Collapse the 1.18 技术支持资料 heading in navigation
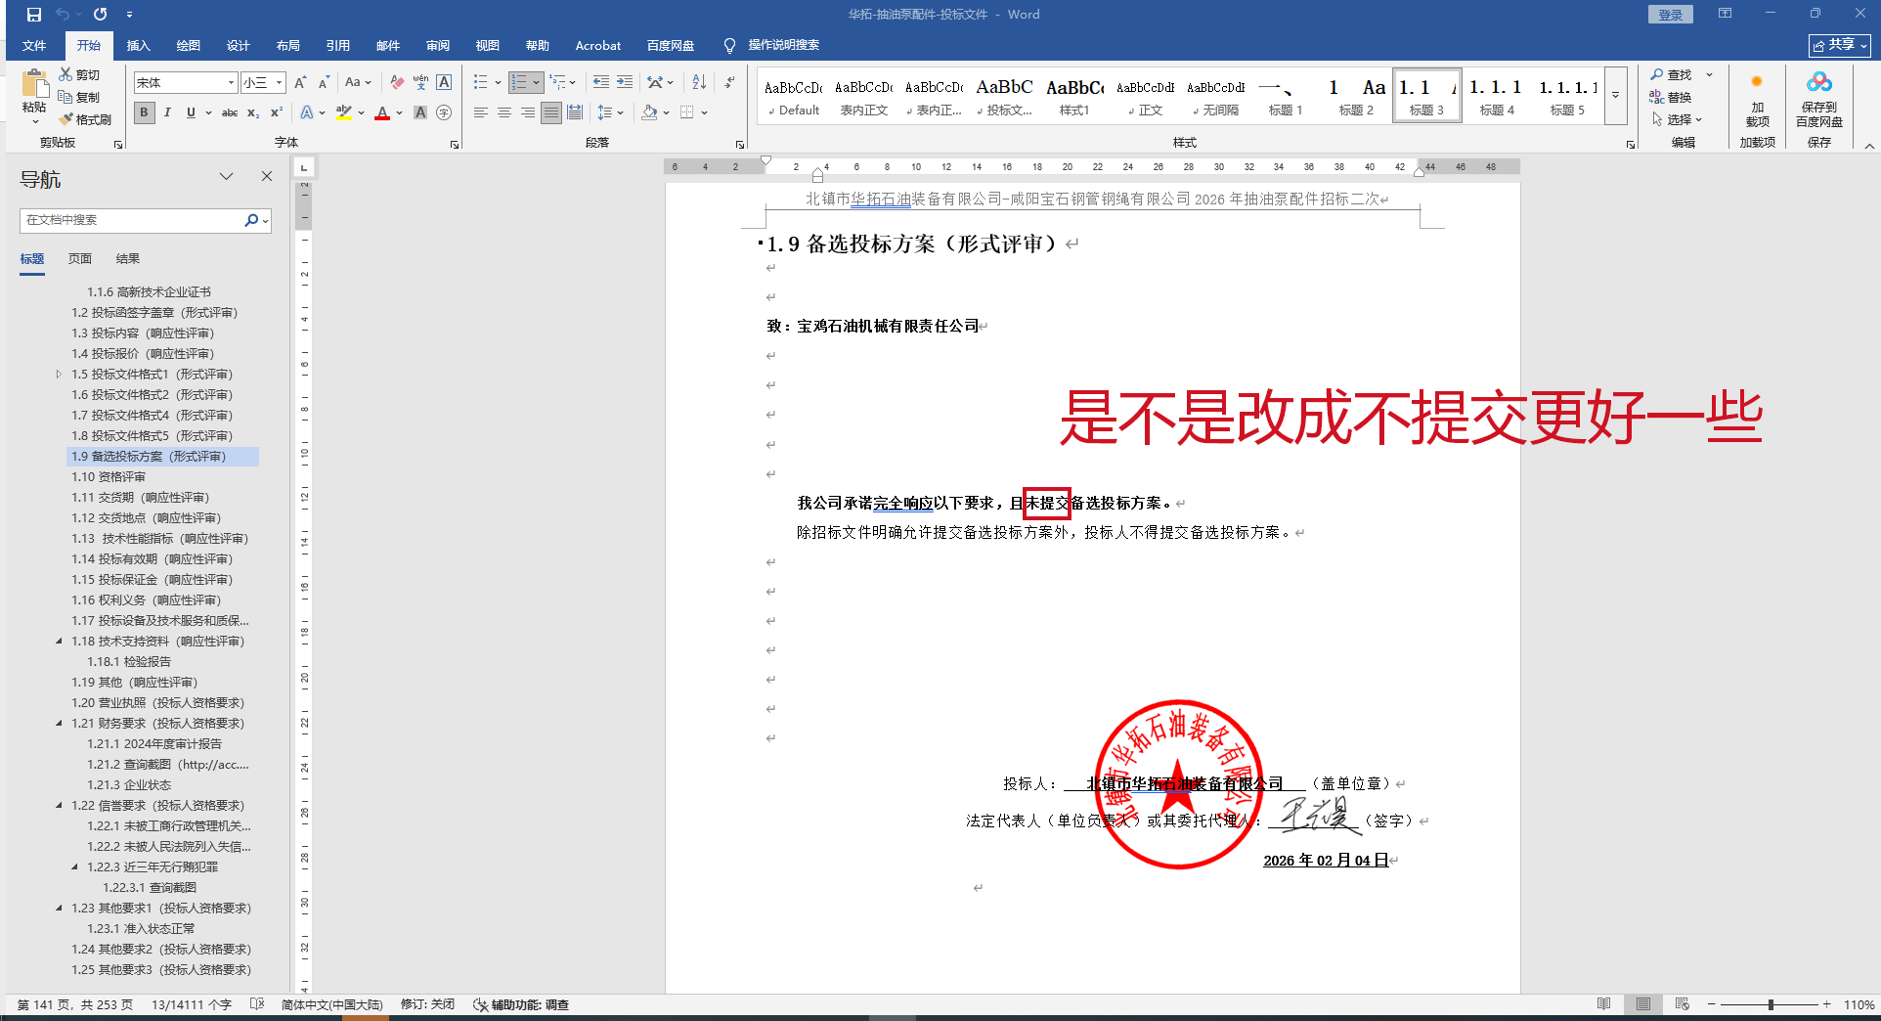This screenshot has width=1881, height=1021. (59, 642)
